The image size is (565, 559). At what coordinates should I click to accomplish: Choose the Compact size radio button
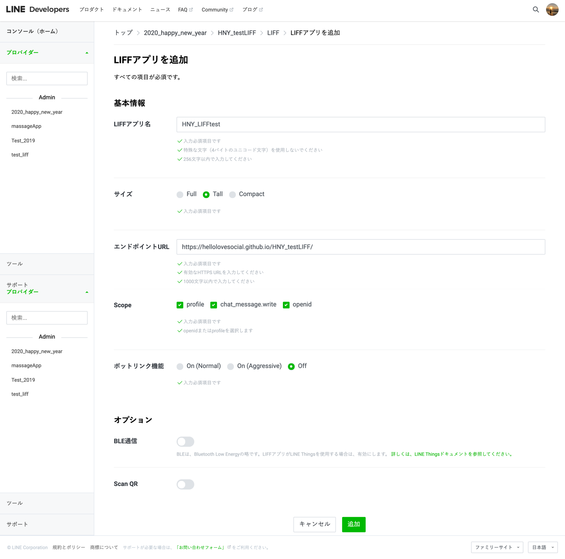[x=233, y=195]
